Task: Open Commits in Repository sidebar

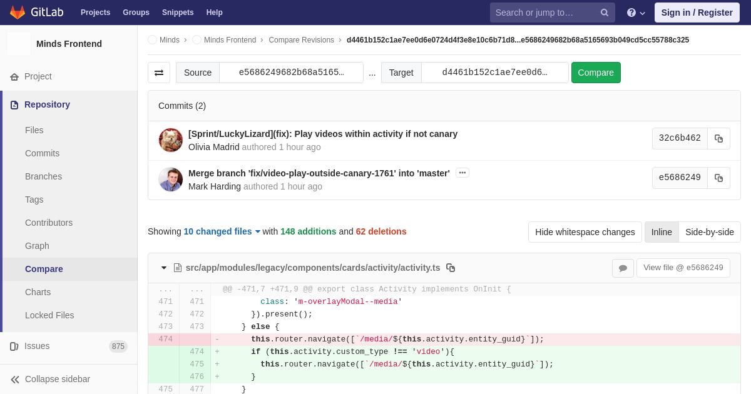Action: tap(42, 153)
